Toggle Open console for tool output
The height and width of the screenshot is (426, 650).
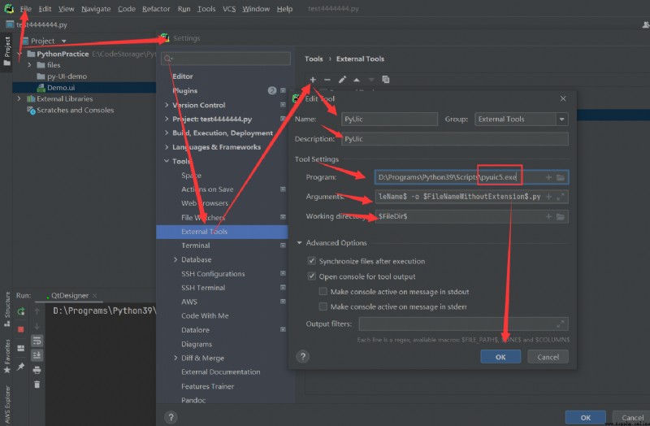pos(312,276)
